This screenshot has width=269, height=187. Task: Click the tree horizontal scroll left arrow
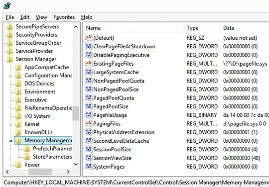(7, 172)
